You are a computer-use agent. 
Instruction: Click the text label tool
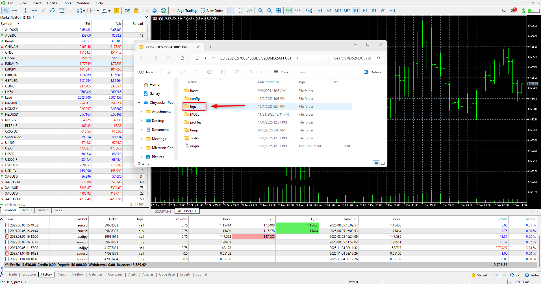pos(71,11)
